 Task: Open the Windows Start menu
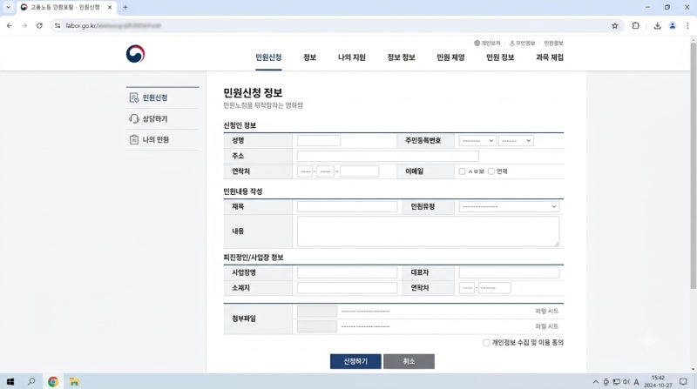point(10,381)
